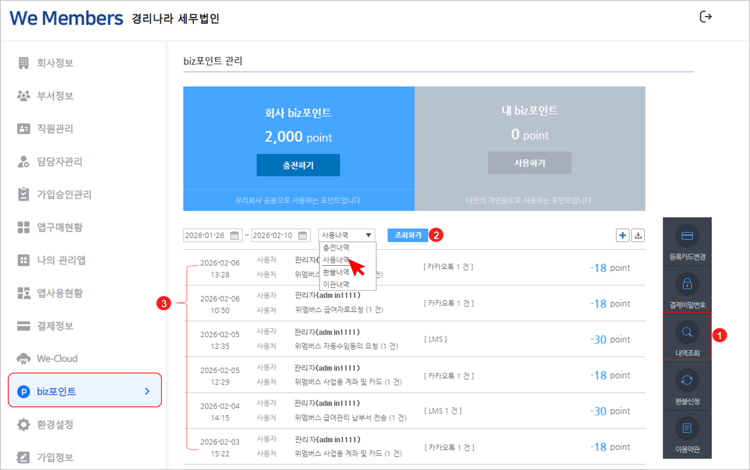Open 등록카드변경 card icon
The image size is (750, 470).
point(687,236)
